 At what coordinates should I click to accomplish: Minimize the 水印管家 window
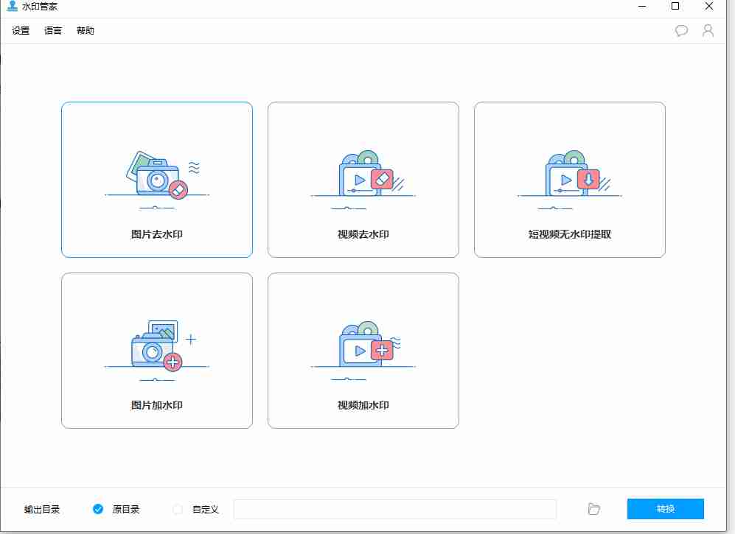tap(641, 7)
